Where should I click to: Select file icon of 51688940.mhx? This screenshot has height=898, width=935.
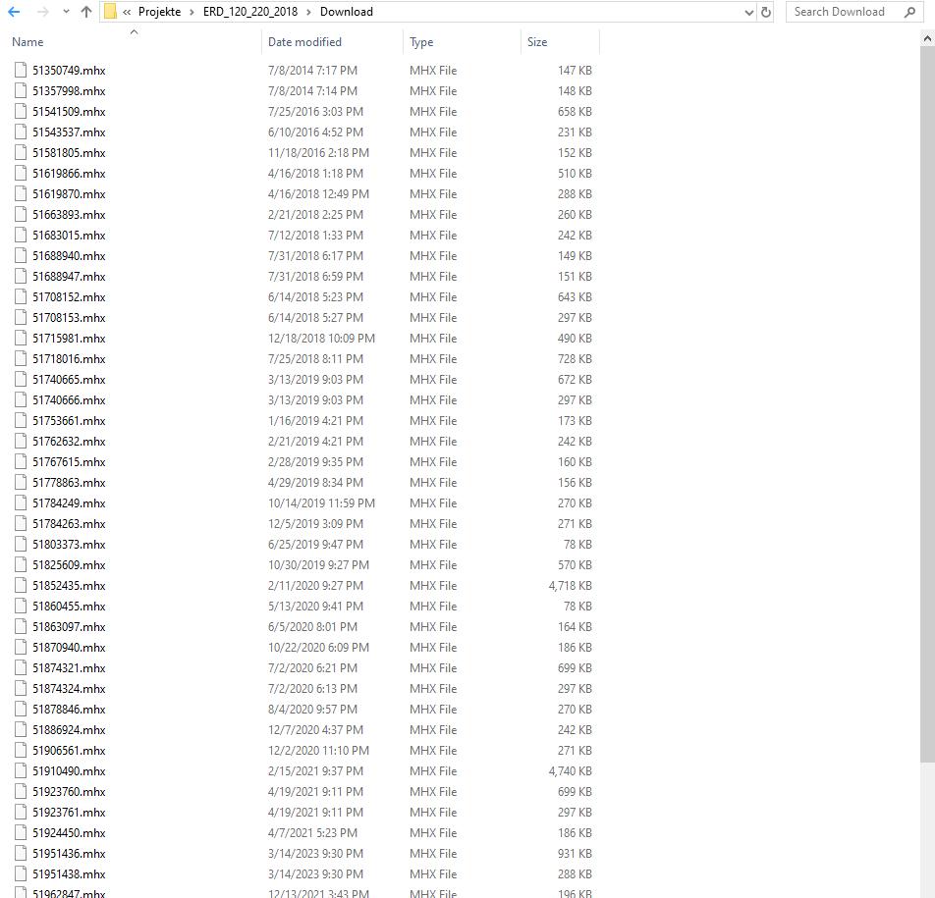tap(21, 255)
